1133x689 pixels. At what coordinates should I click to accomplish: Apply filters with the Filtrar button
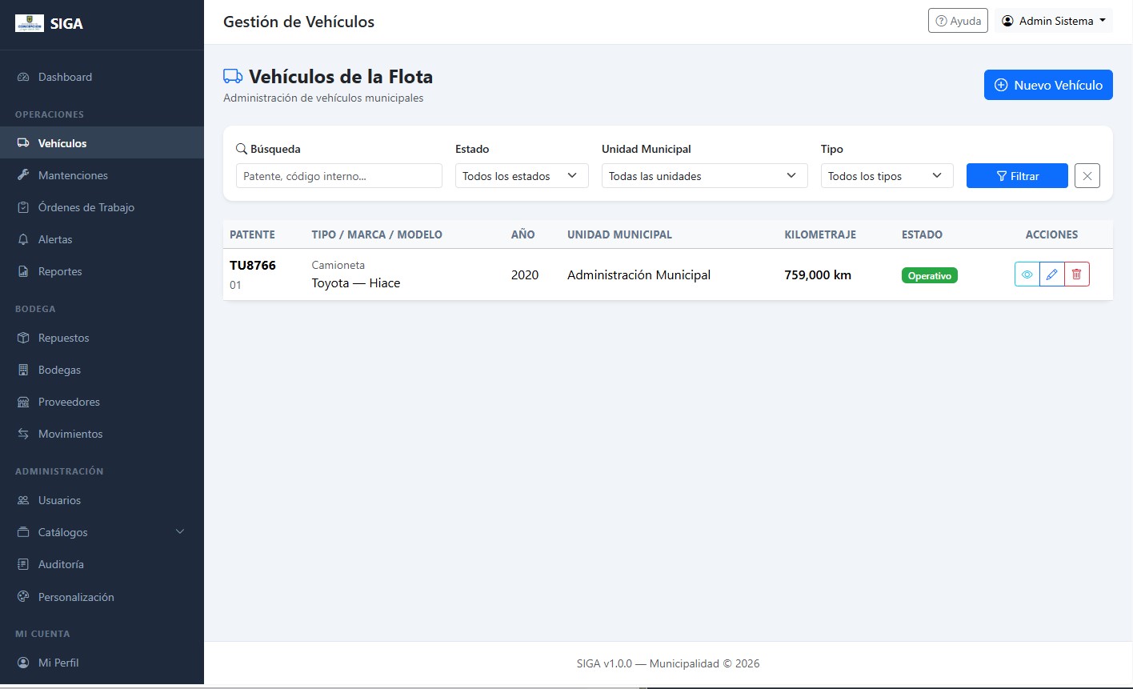[1017, 176]
